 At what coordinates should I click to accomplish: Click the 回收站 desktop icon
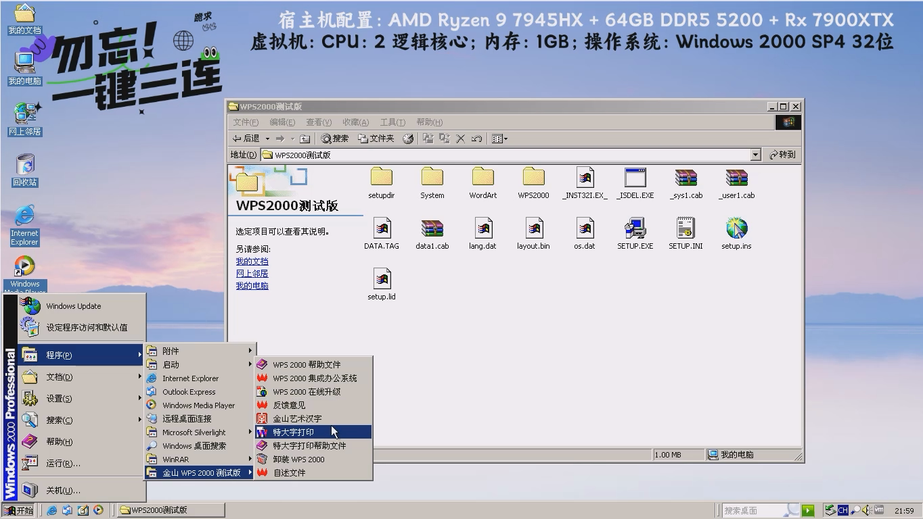(24, 170)
